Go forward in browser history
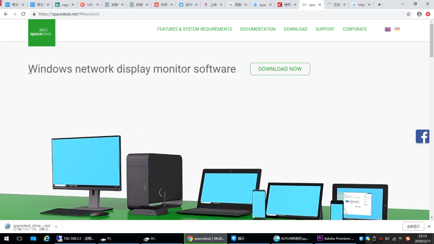Viewport: 434px width, 244px height. click(x=14, y=14)
